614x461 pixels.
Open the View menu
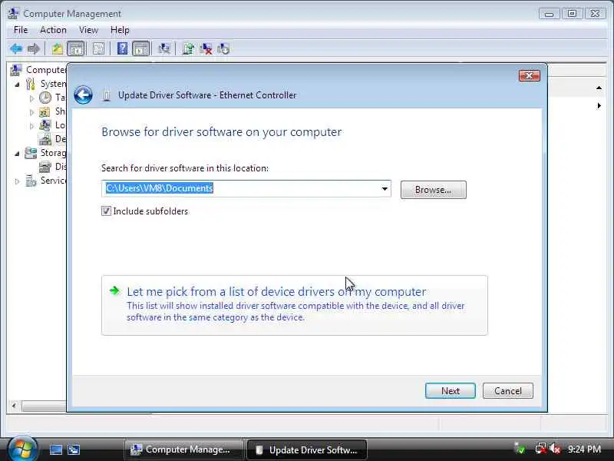pos(88,30)
